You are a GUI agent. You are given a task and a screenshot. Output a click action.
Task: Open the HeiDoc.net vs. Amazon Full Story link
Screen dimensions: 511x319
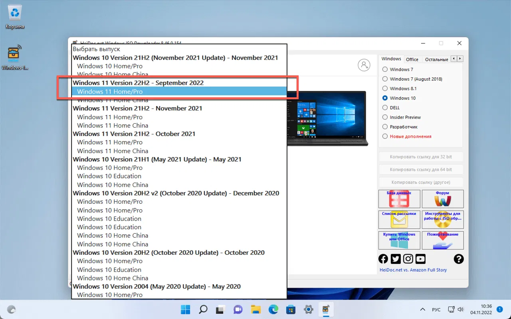pos(414,270)
